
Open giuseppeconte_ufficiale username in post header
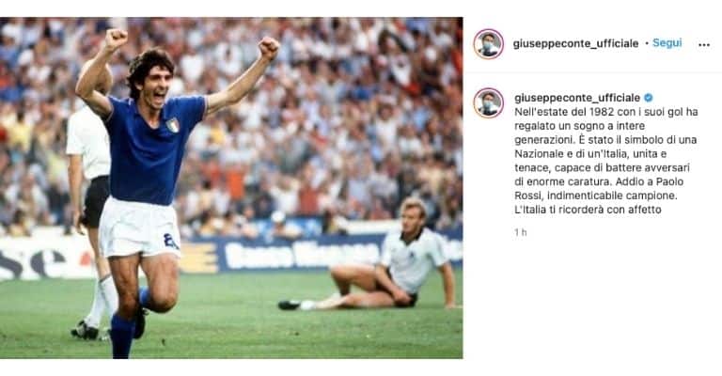pyautogui.click(x=575, y=44)
